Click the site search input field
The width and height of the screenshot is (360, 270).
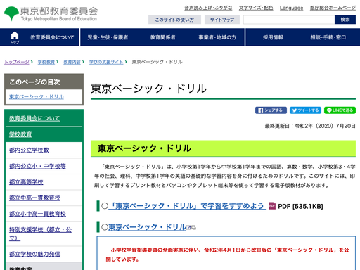tap(289, 20)
